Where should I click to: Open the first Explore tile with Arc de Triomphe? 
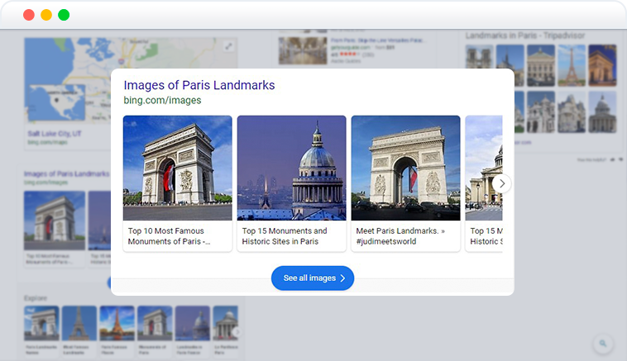coord(41,323)
